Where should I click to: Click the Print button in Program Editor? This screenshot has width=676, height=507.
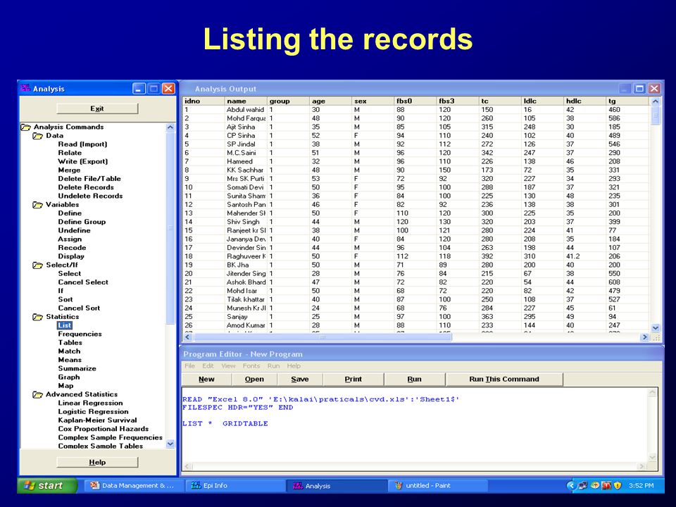pyautogui.click(x=353, y=379)
